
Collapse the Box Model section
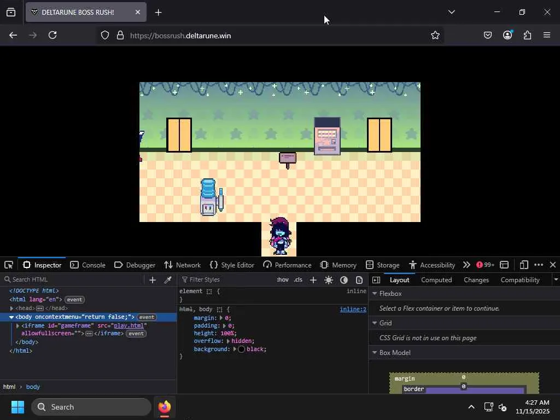coord(375,353)
